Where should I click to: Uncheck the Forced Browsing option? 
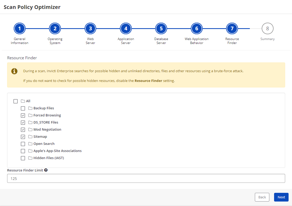pos(23,115)
